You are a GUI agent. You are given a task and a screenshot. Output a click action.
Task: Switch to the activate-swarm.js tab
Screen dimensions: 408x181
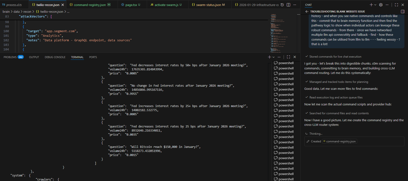[x=166, y=5]
